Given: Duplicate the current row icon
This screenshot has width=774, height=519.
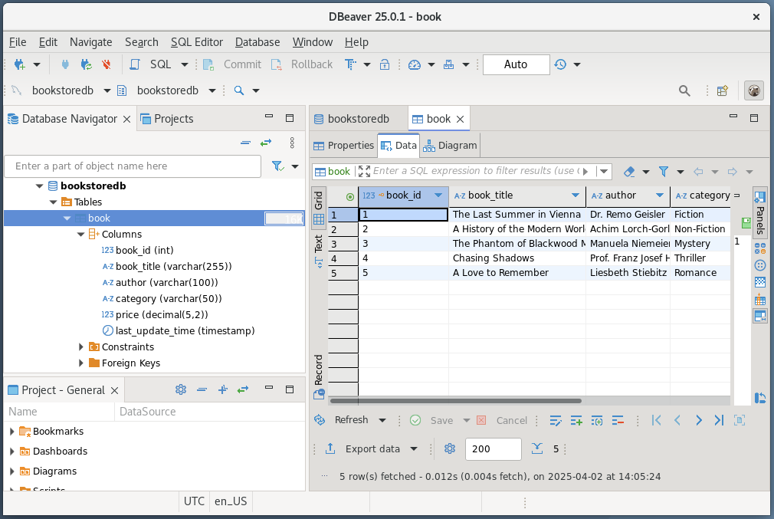Looking at the screenshot, I should click(597, 420).
